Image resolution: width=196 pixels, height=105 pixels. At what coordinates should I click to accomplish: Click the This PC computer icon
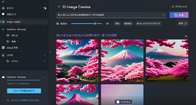tap(3, 55)
